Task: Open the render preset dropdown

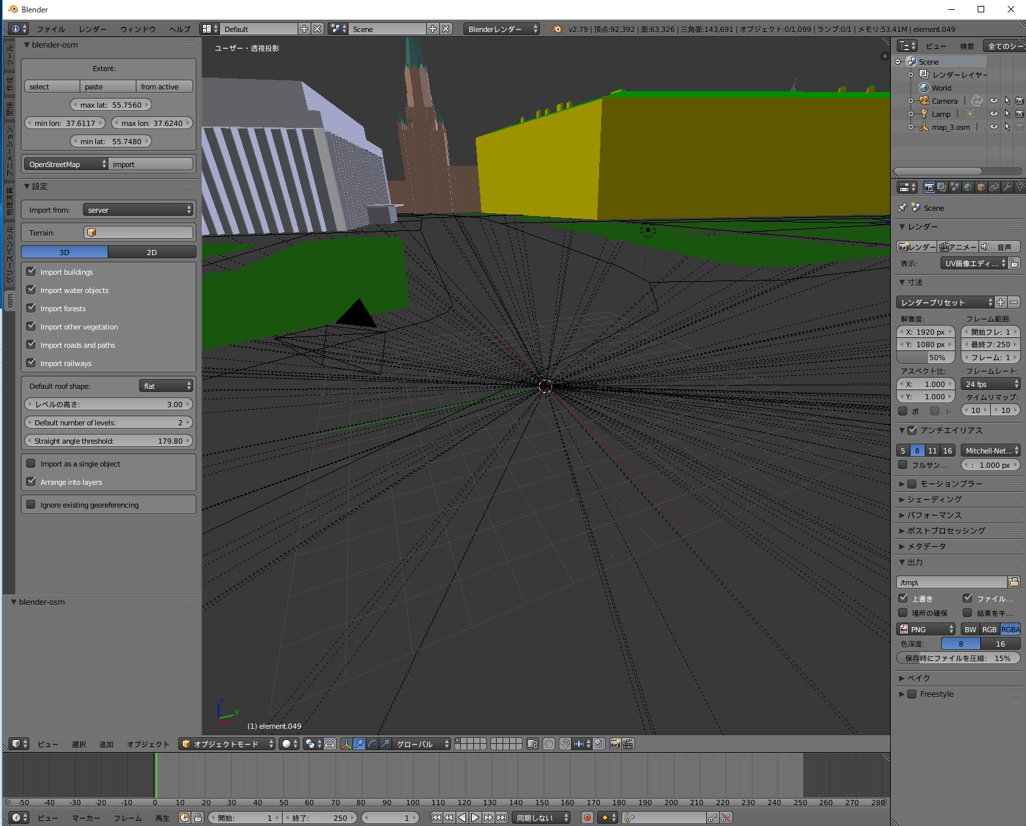Action: point(945,302)
